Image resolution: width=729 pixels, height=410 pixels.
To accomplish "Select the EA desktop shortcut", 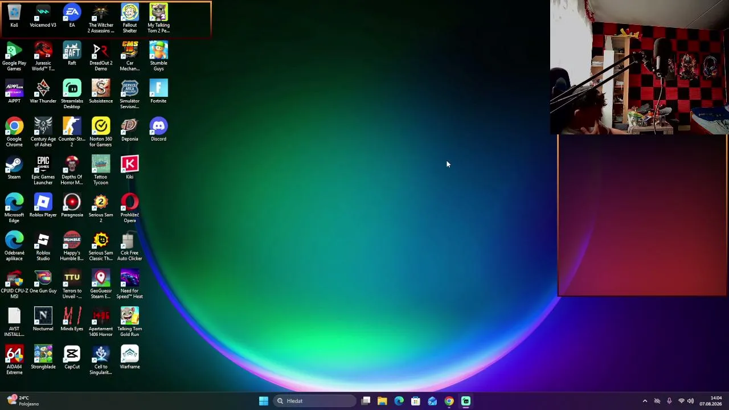I will 72,17.
